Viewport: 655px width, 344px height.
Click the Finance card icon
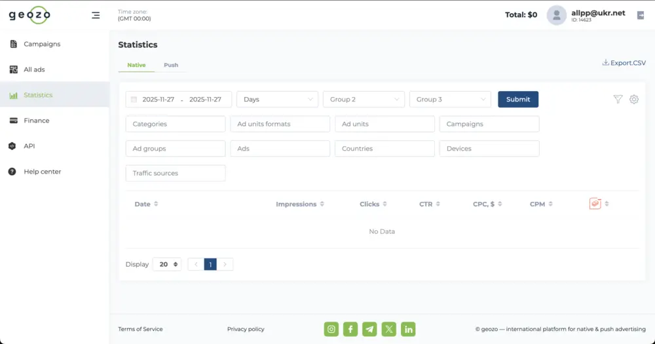(x=13, y=121)
